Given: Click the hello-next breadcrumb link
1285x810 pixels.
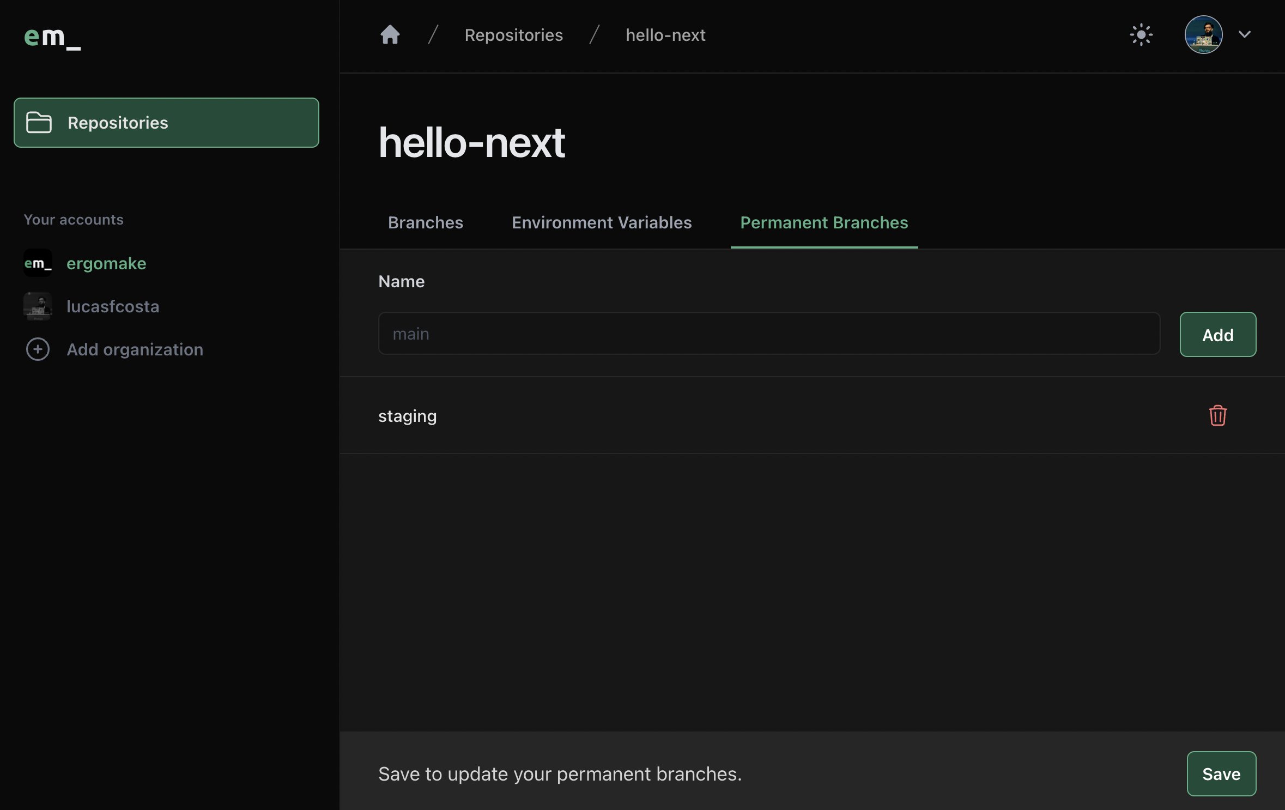Looking at the screenshot, I should (x=665, y=35).
